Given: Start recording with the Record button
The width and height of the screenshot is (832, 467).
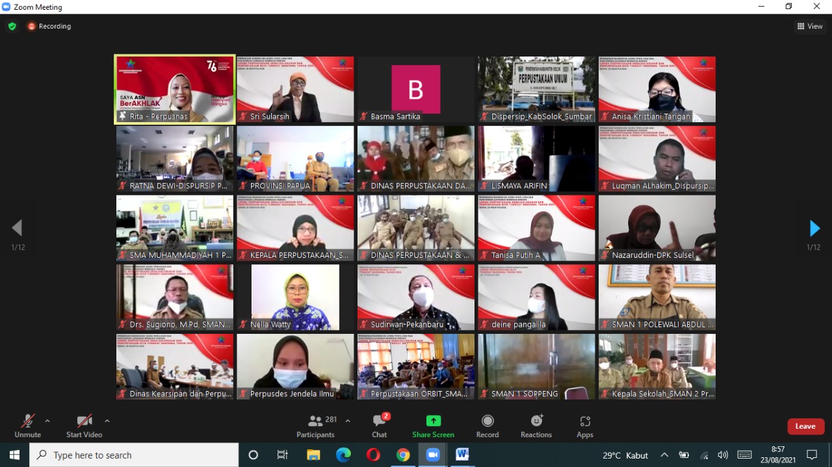Looking at the screenshot, I should click(x=487, y=427).
